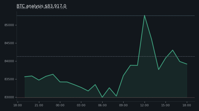This screenshot has height=111, width=199.
Task: Click the 06:00 price low on the line
Action: click(102, 97)
